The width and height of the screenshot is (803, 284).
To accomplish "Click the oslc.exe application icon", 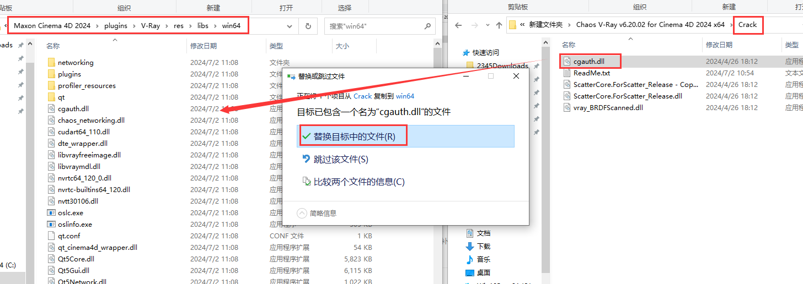I will tap(51, 213).
